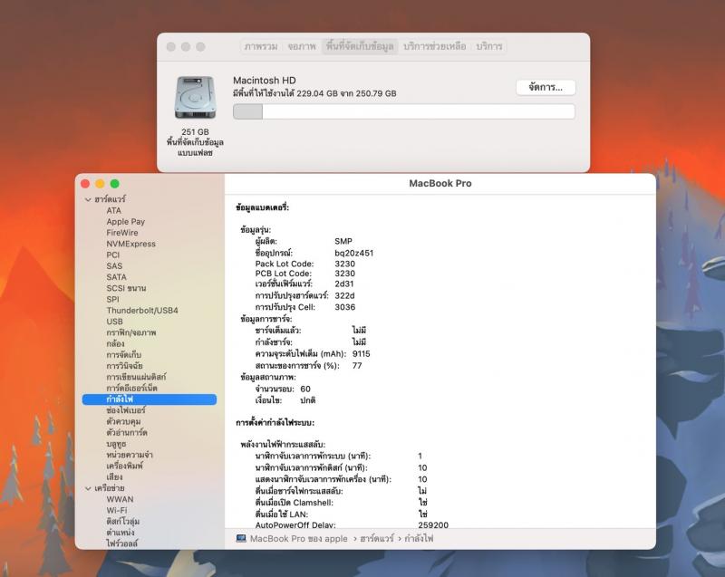Click the การตั้งค่ากำลังไฟระบบ heading
This screenshot has width=725, height=577.
coord(275,423)
